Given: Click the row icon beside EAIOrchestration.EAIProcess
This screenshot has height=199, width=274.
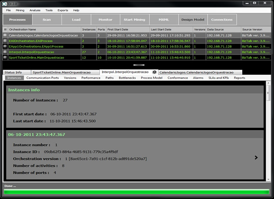Looking at the screenshot, I should [5, 40].
